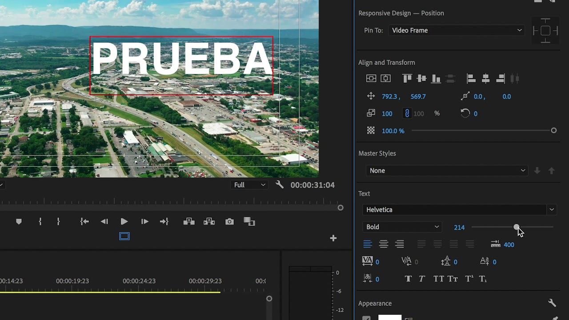The height and width of the screenshot is (320, 569).
Task: Click the opacity checkerboard icon
Action: [371, 131]
